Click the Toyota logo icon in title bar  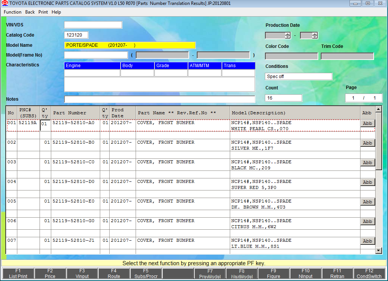5,3
